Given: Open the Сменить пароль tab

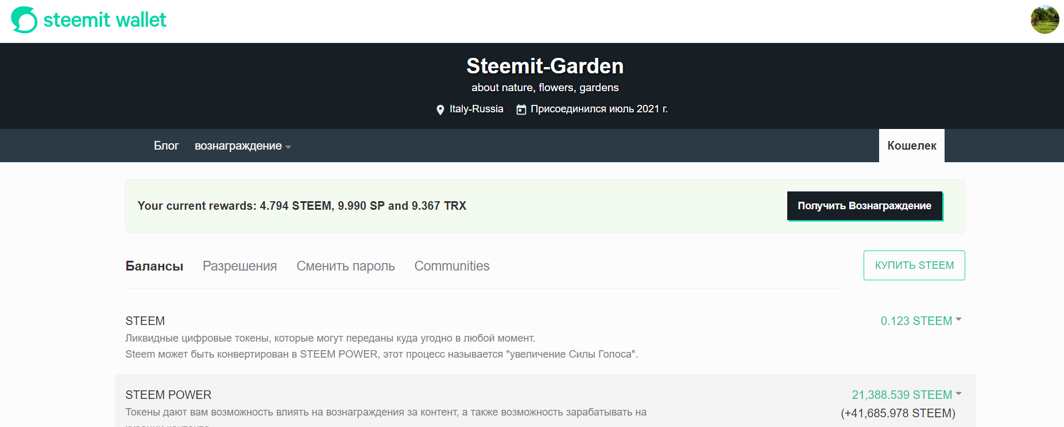Looking at the screenshot, I should [x=346, y=266].
